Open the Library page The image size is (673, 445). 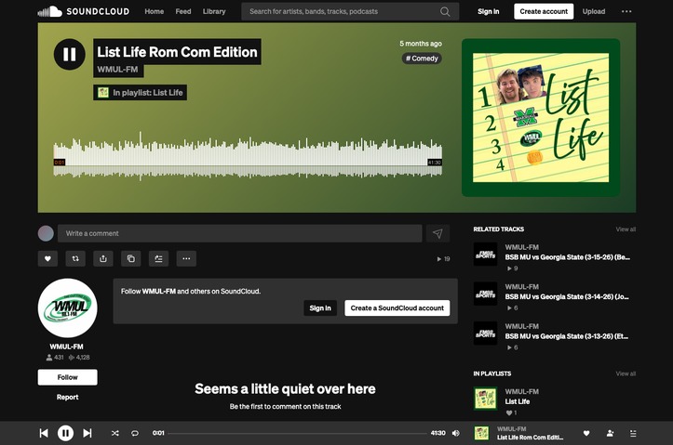pos(214,11)
